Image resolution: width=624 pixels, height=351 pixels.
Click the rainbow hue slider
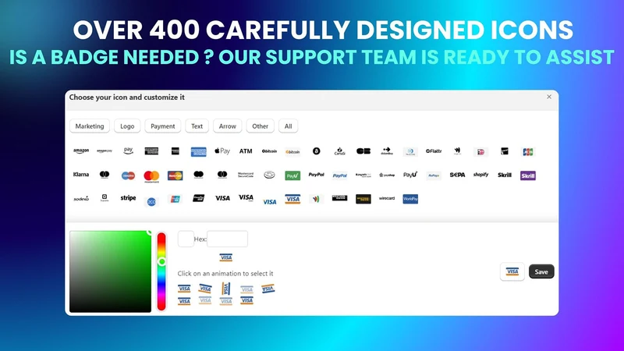[x=161, y=271]
